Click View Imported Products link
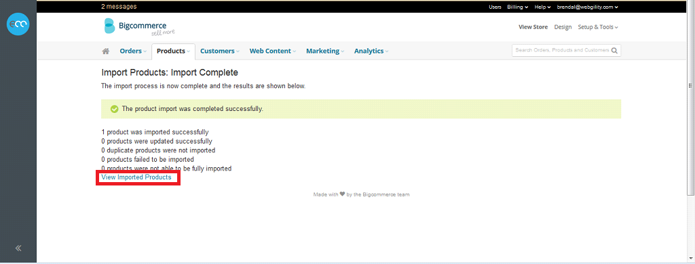The height and width of the screenshot is (264, 695). tap(136, 177)
